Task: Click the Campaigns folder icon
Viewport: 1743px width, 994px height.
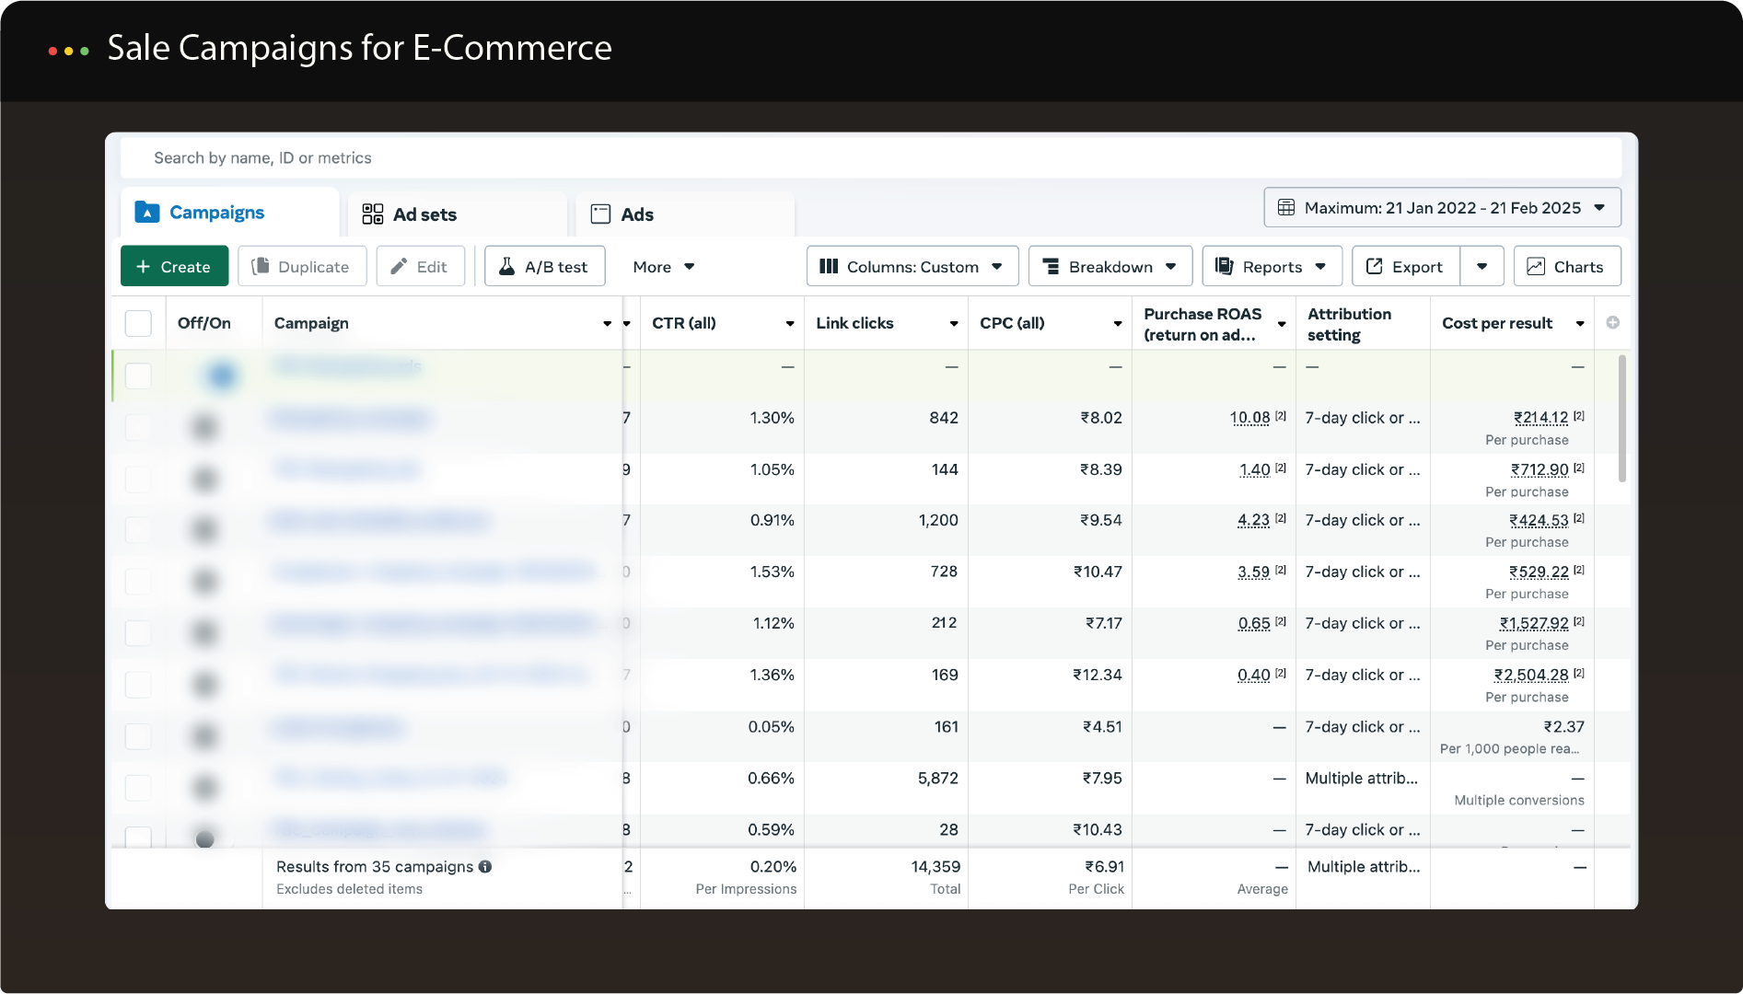Action: pyautogui.click(x=147, y=213)
